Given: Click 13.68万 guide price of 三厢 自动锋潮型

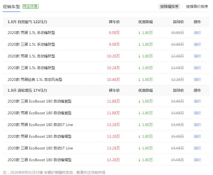Looking at the screenshot, I should (x=177, y=101).
